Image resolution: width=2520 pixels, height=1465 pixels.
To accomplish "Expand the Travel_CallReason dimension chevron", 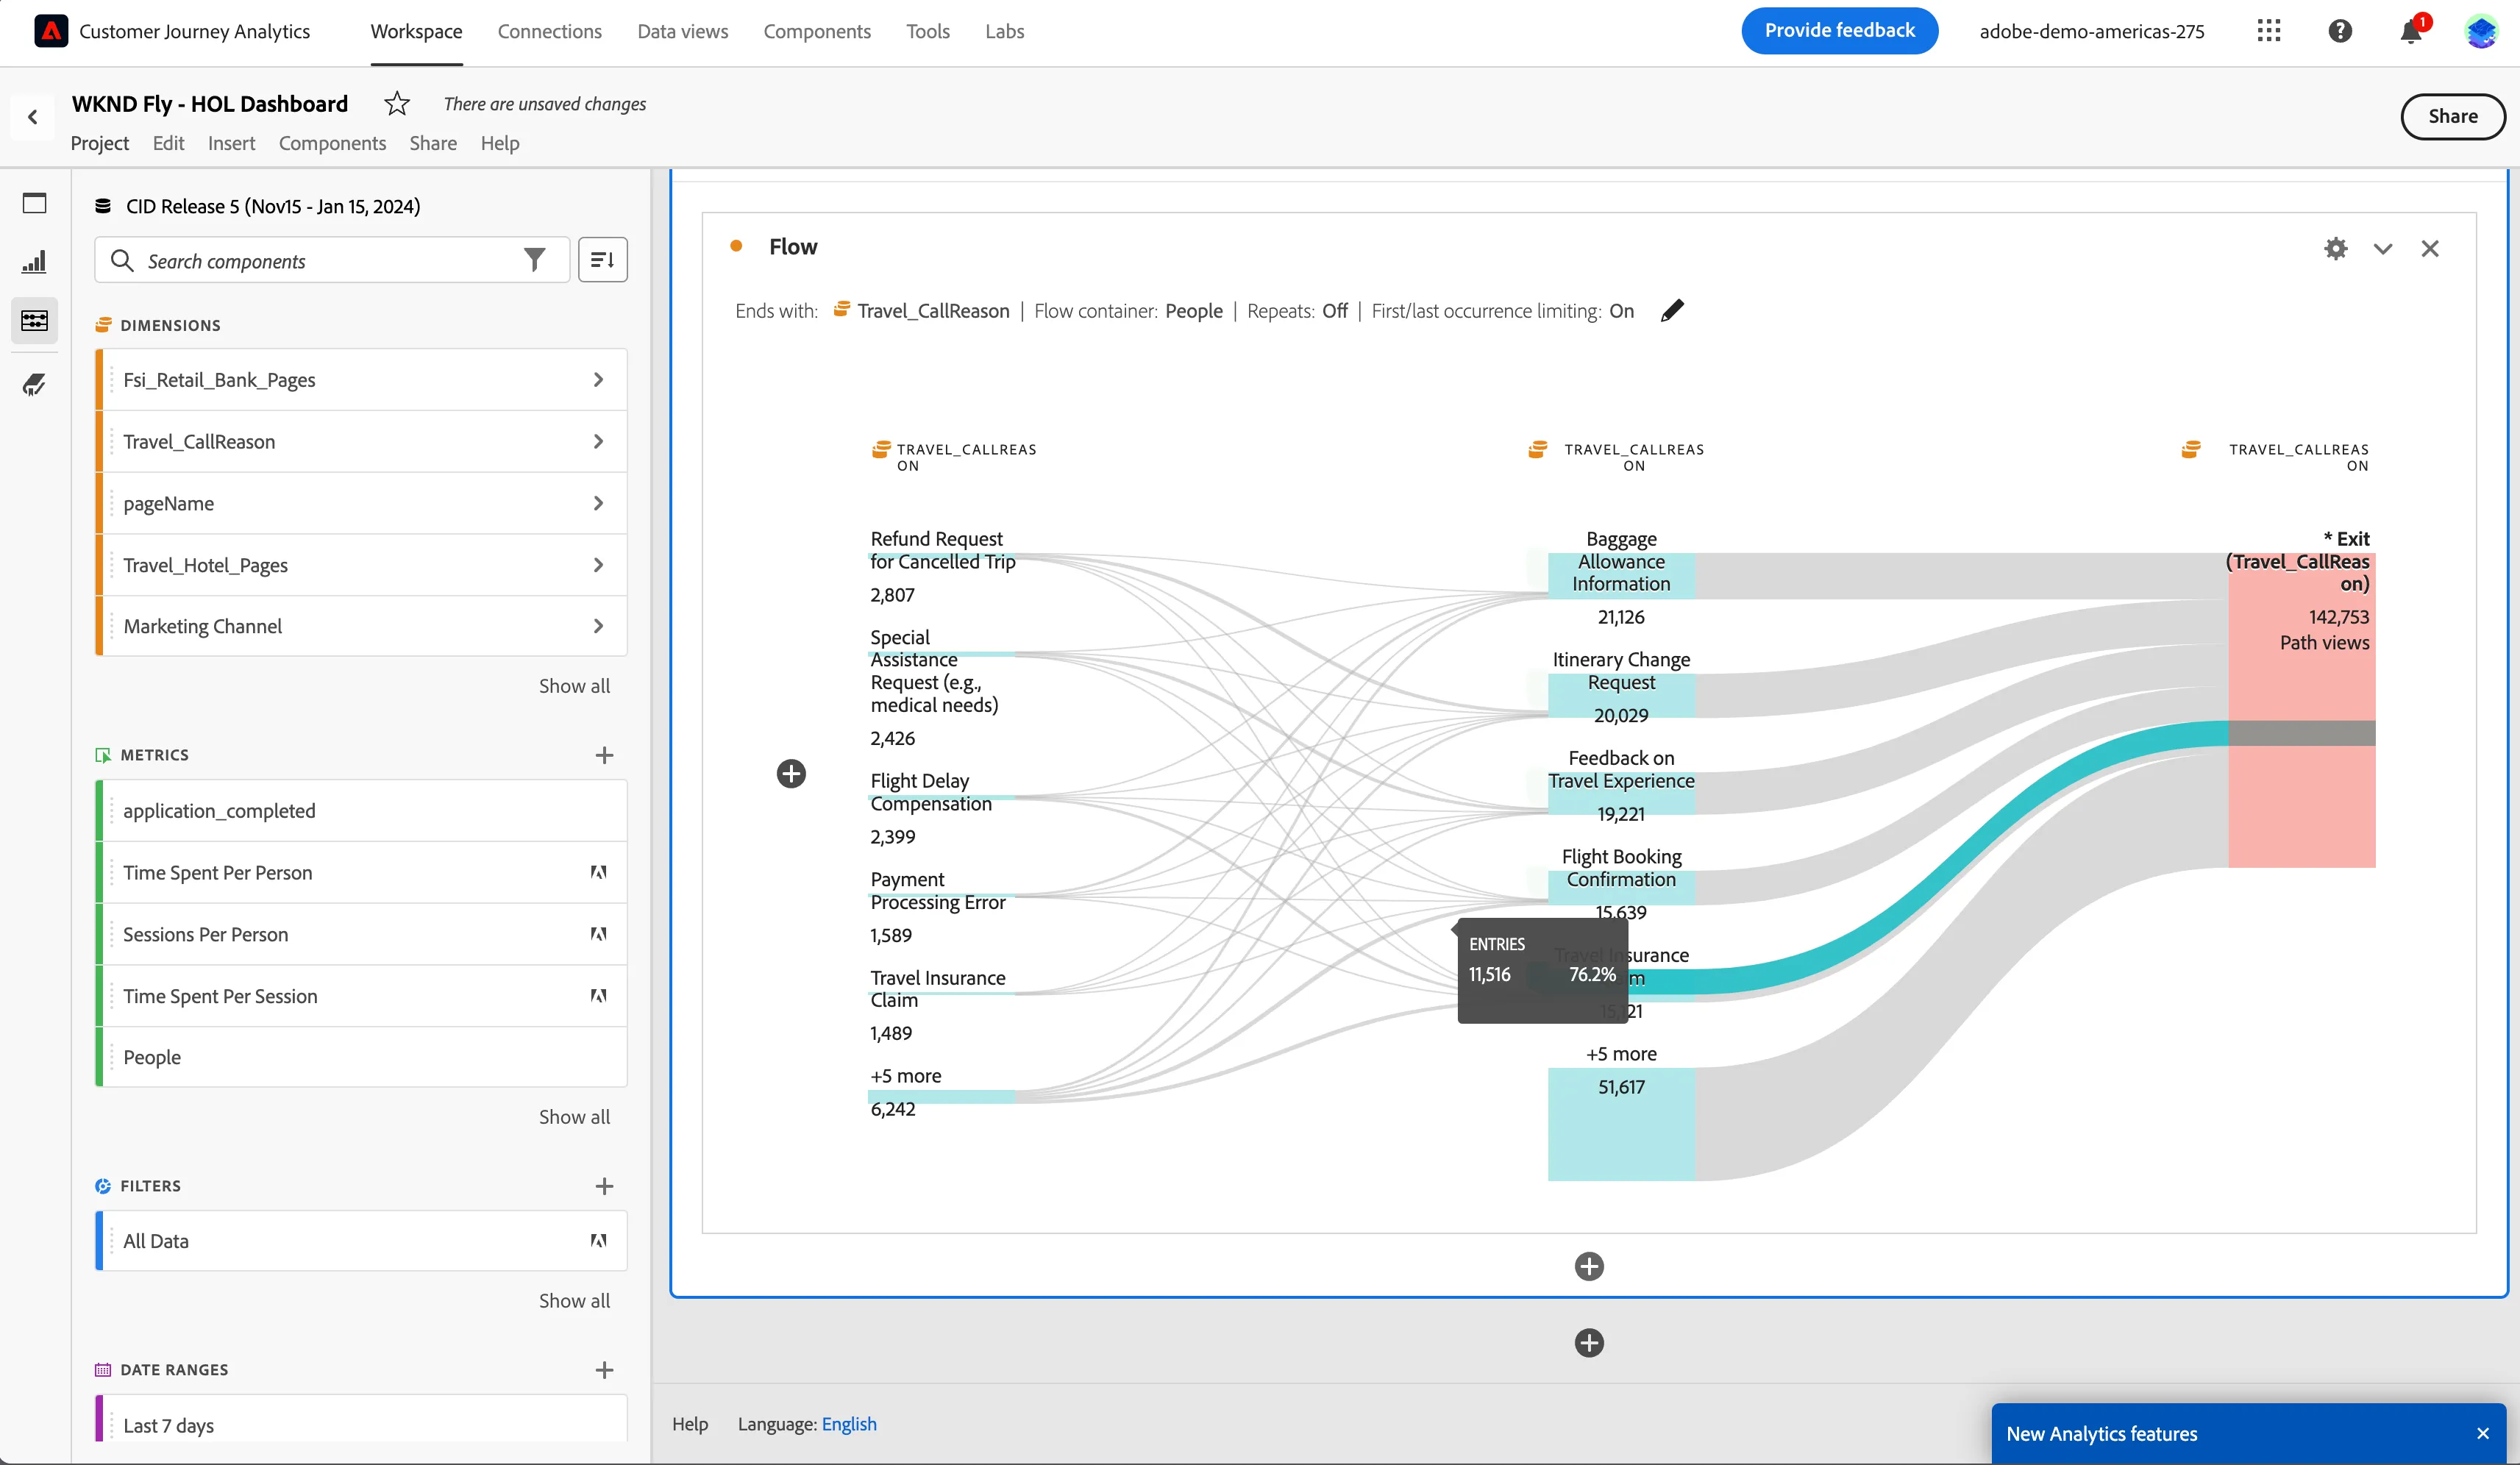I will (598, 441).
